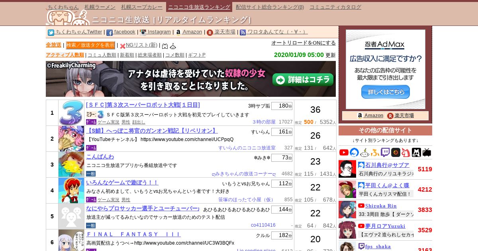Open Shizuka Rin streamer avatar

[347, 210]
